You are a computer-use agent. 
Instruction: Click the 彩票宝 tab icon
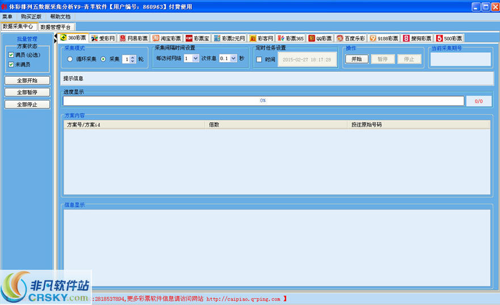point(189,39)
